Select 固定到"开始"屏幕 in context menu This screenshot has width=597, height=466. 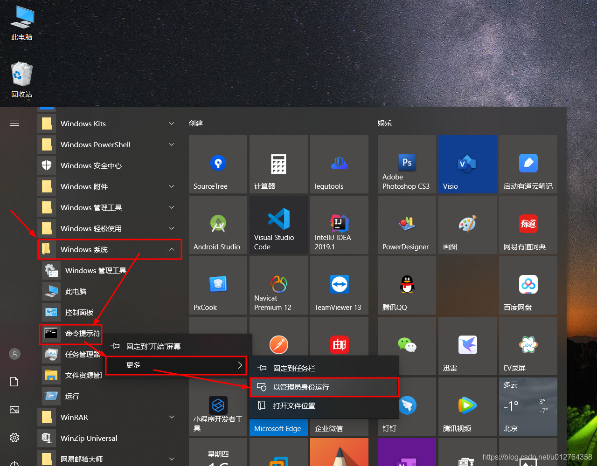[176, 346]
